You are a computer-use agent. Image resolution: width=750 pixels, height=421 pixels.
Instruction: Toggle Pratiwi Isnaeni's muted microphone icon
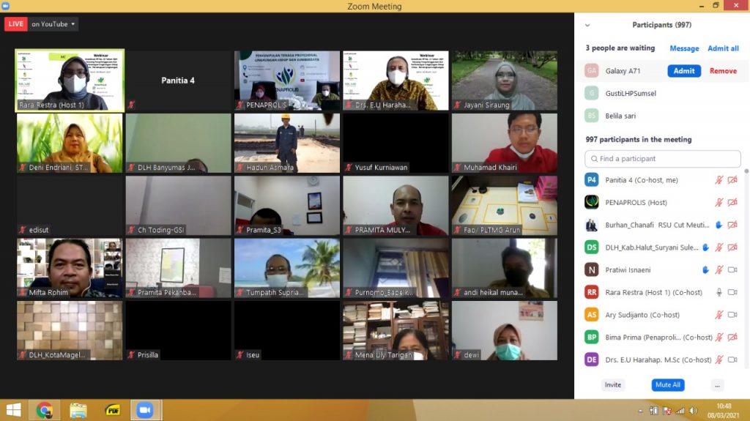719,270
